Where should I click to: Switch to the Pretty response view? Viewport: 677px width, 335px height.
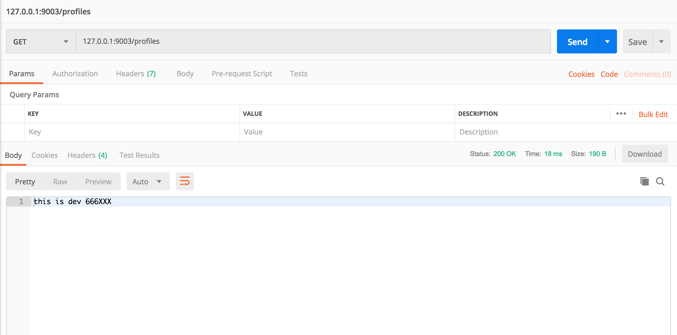pyautogui.click(x=25, y=181)
